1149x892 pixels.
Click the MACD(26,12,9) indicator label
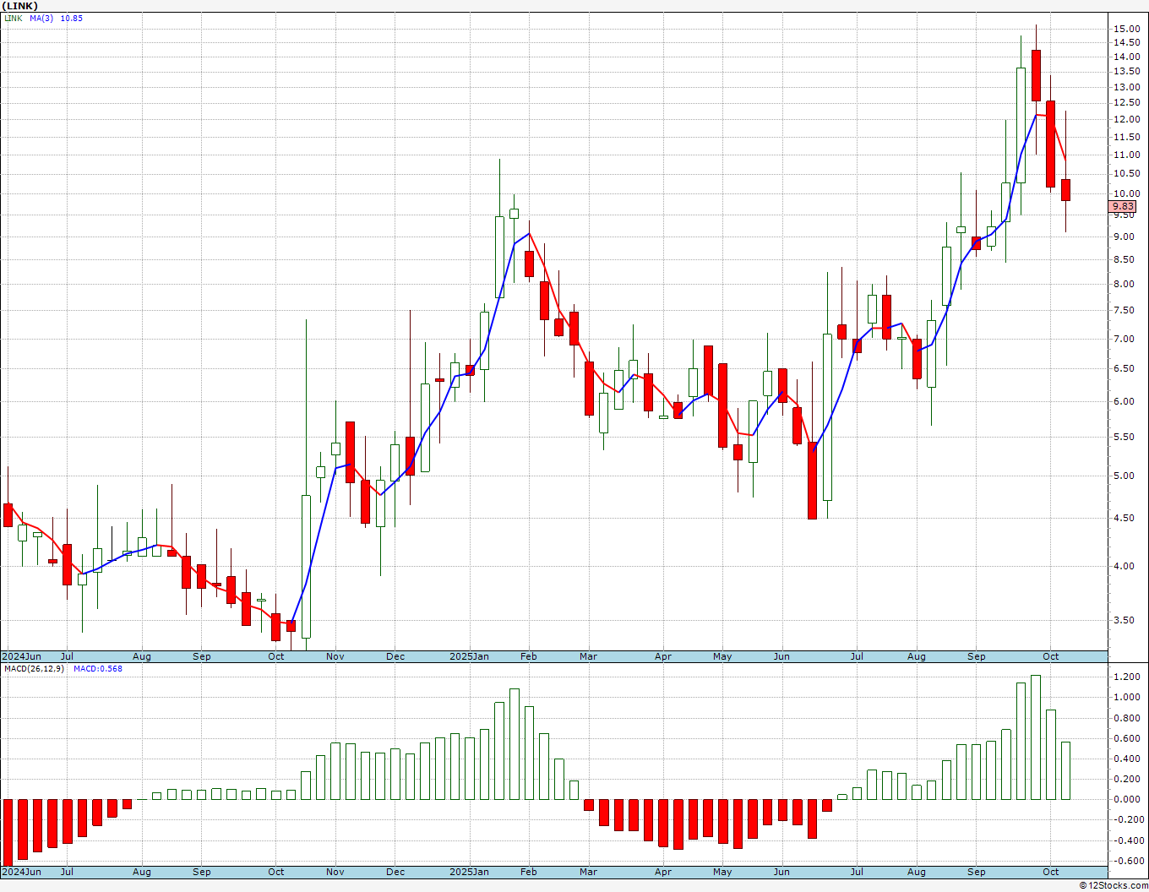click(35, 669)
